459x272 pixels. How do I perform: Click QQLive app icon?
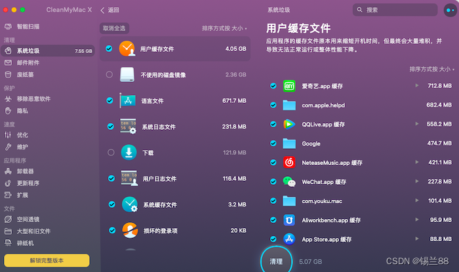(x=289, y=125)
